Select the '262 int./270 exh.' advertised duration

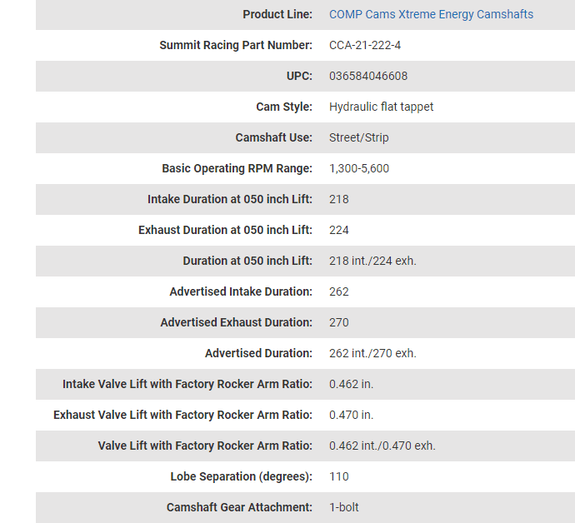[x=372, y=353]
